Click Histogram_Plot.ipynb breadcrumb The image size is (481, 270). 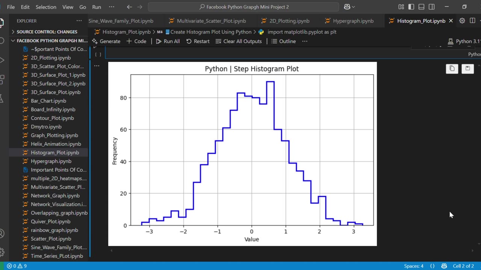pyautogui.click(x=123, y=32)
